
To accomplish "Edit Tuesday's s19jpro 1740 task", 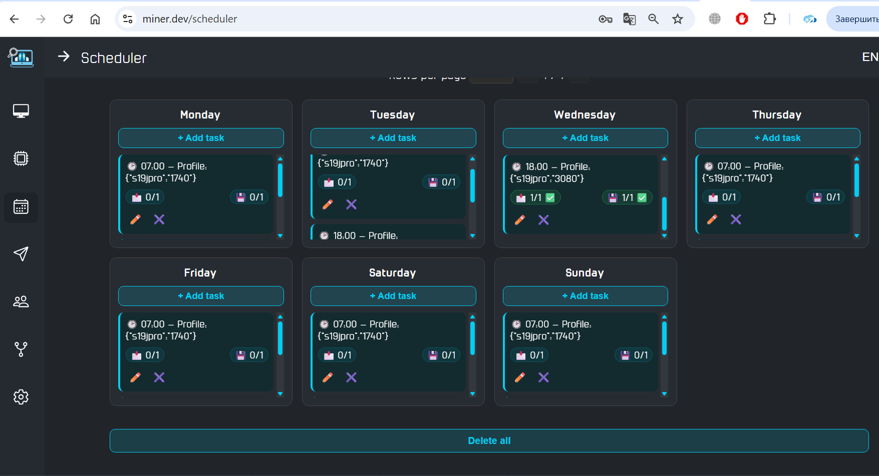I will pyautogui.click(x=328, y=204).
